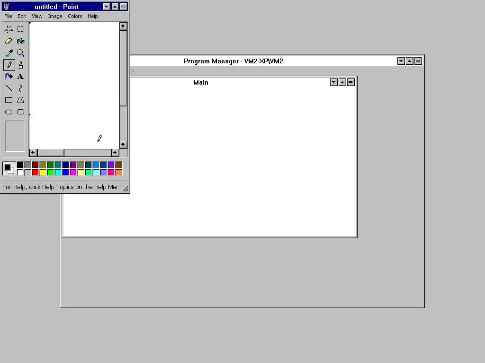Click the canvas vertical scrollbar up arrow
Viewport: 485px width, 363px height.
tap(123, 26)
